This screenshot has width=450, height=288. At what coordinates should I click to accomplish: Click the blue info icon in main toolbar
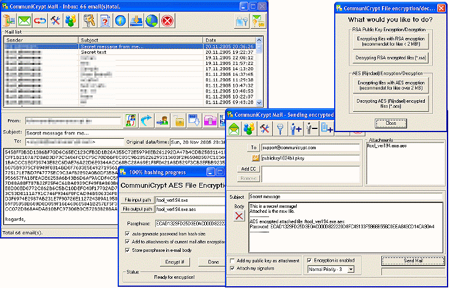pos(120,21)
